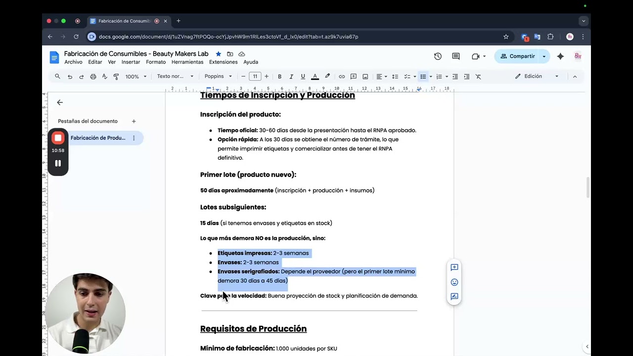Toggle underline formatting
The image size is (633, 356).
pyautogui.click(x=303, y=77)
